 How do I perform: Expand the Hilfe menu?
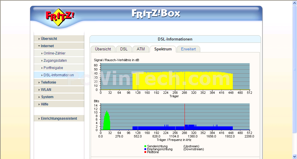click(x=59, y=104)
